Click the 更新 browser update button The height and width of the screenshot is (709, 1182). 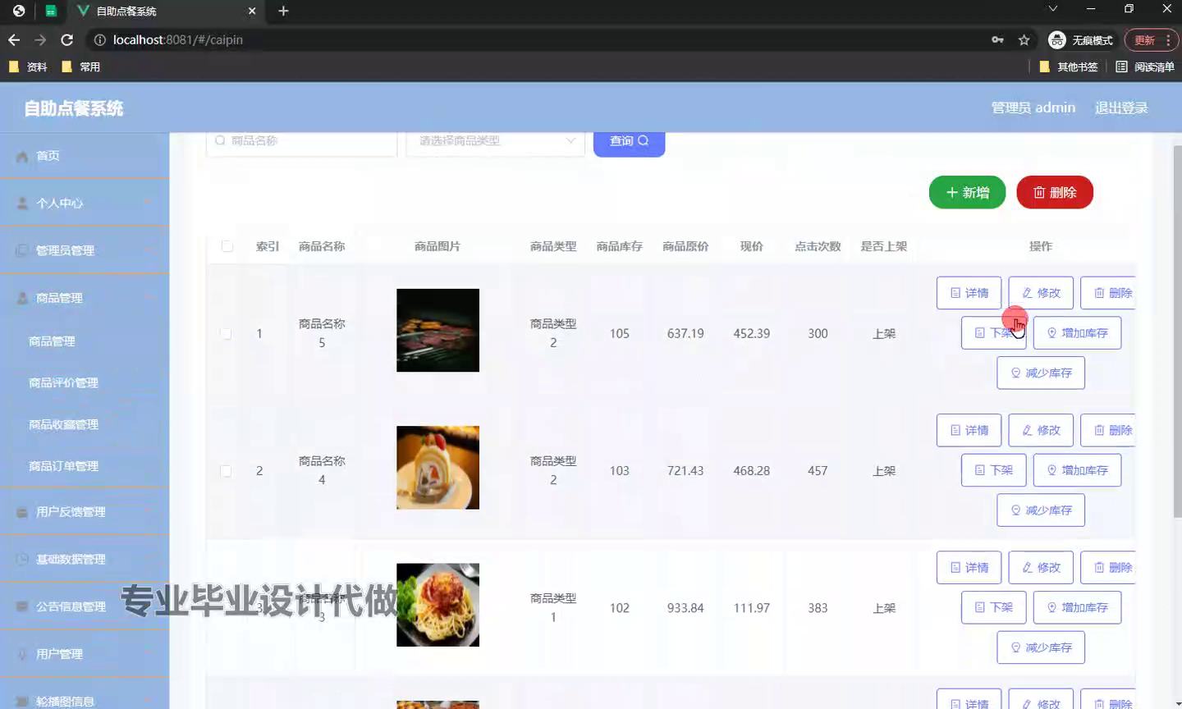[x=1152, y=39]
